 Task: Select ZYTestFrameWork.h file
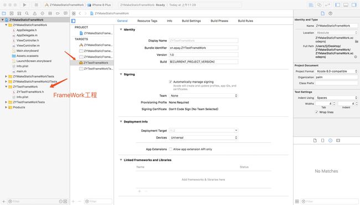tap(30, 92)
